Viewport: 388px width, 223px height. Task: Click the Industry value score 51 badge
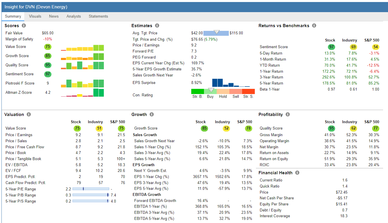(x=99, y=128)
